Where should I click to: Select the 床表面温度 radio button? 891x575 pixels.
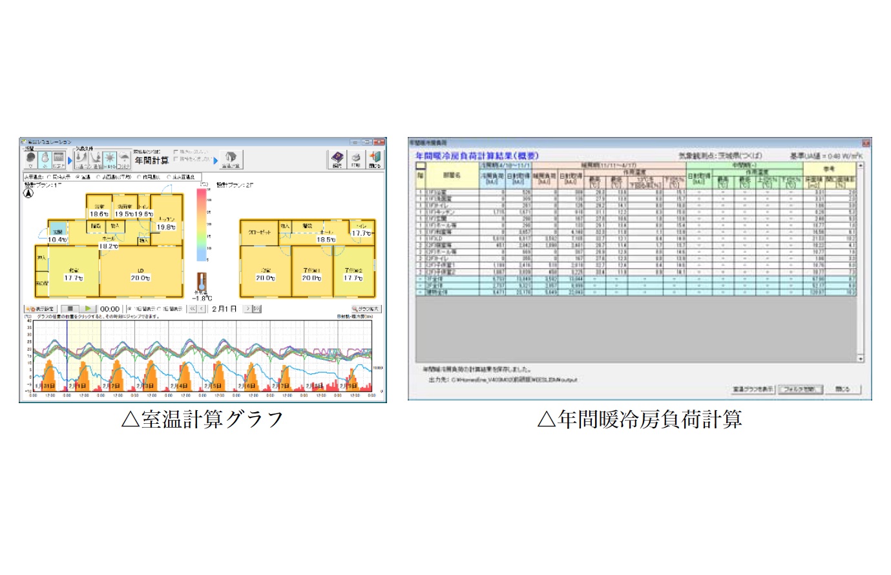click(x=169, y=177)
